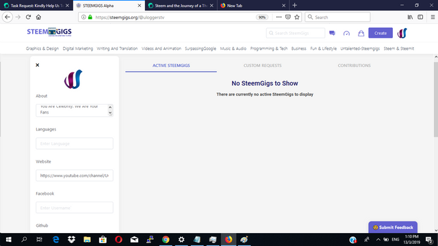Click the page vertical scrollbar thumb

pos(436,99)
